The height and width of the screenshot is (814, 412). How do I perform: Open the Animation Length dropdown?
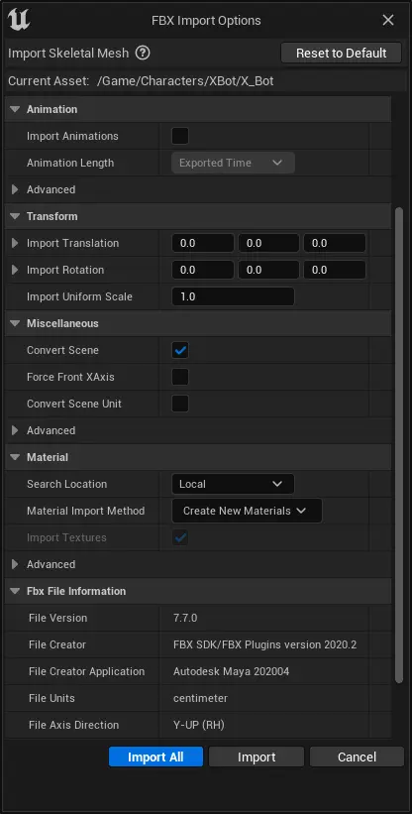click(233, 163)
